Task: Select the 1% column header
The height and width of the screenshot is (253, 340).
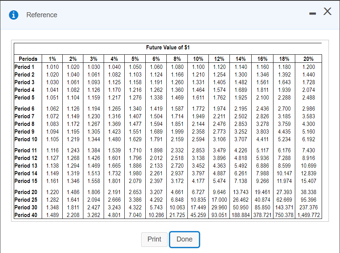Action: click(x=52, y=59)
